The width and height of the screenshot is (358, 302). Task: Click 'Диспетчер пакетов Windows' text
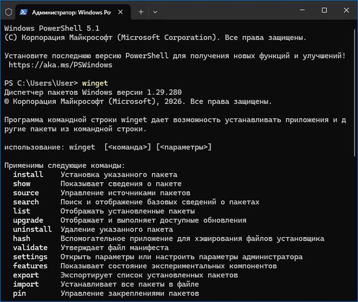tap(58, 92)
